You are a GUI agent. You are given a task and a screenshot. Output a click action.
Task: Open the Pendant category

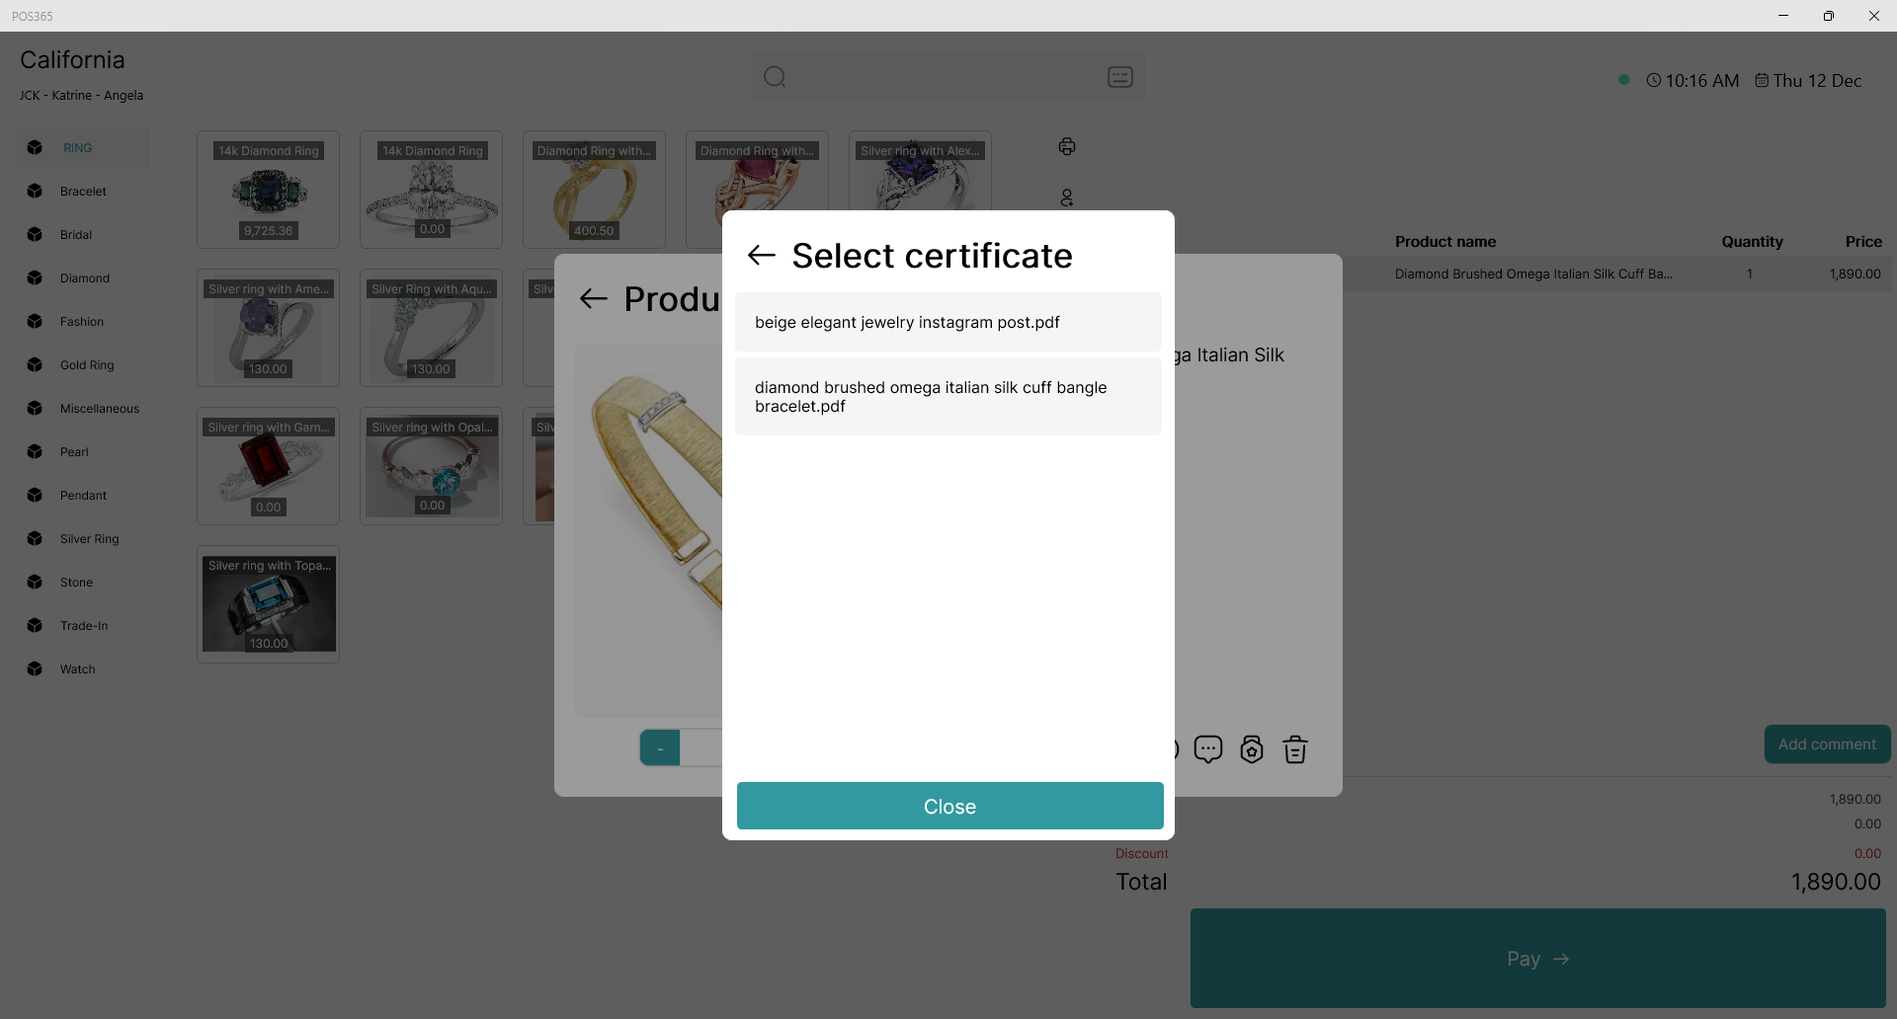[x=83, y=496]
